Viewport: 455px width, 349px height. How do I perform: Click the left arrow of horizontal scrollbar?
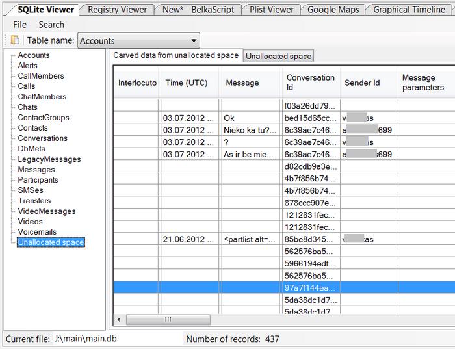(119, 320)
